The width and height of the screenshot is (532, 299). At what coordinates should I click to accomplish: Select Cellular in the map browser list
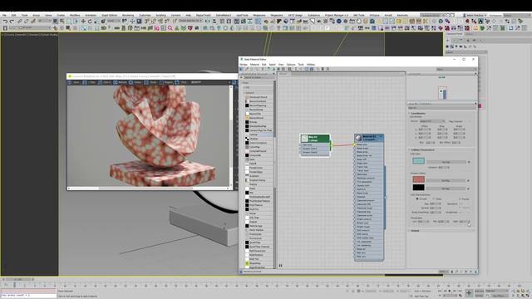259,135
